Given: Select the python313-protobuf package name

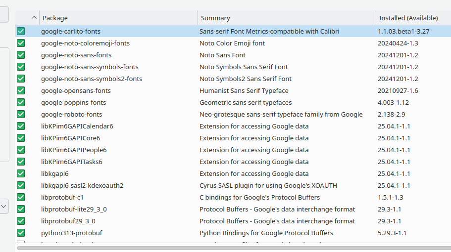Looking at the screenshot, I should coord(72,233).
